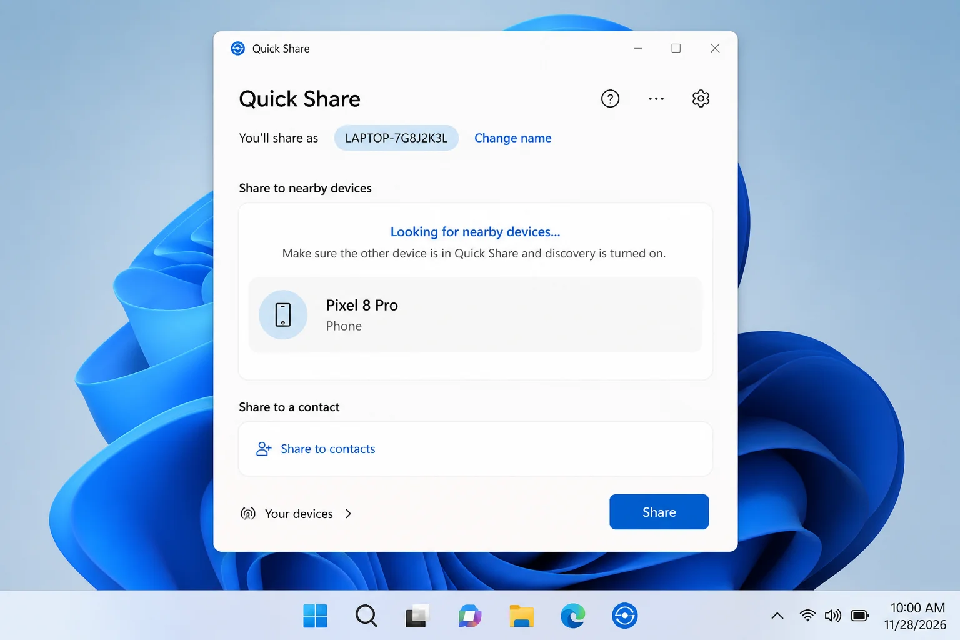
Task: Click the 11/28/2026 date in the tray
Action: coord(915,625)
